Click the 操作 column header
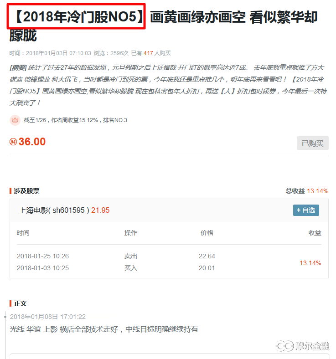This screenshot has height=359, width=336. 131,233
